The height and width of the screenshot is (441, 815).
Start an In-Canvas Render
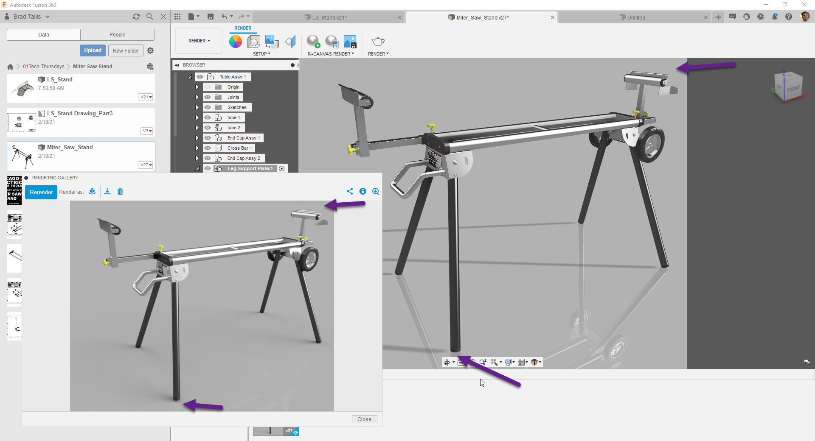point(313,42)
